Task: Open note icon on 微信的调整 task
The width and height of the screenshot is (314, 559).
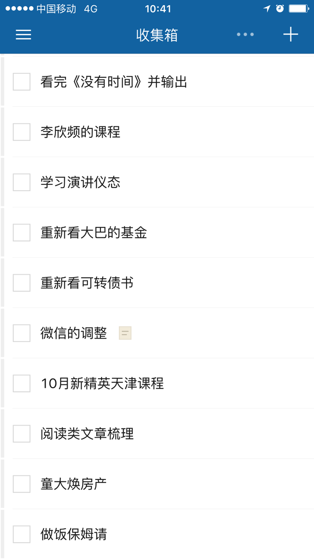Action: pos(125,333)
